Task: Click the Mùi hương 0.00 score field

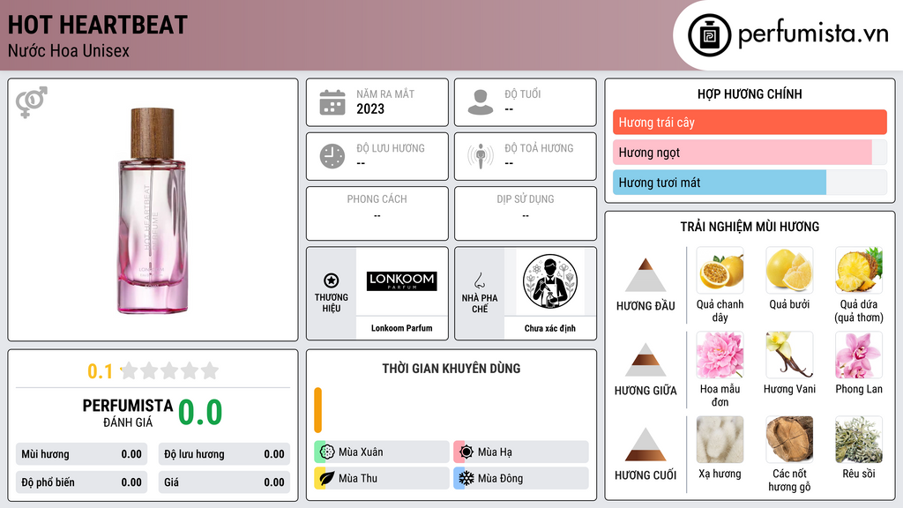Action: click(x=82, y=454)
